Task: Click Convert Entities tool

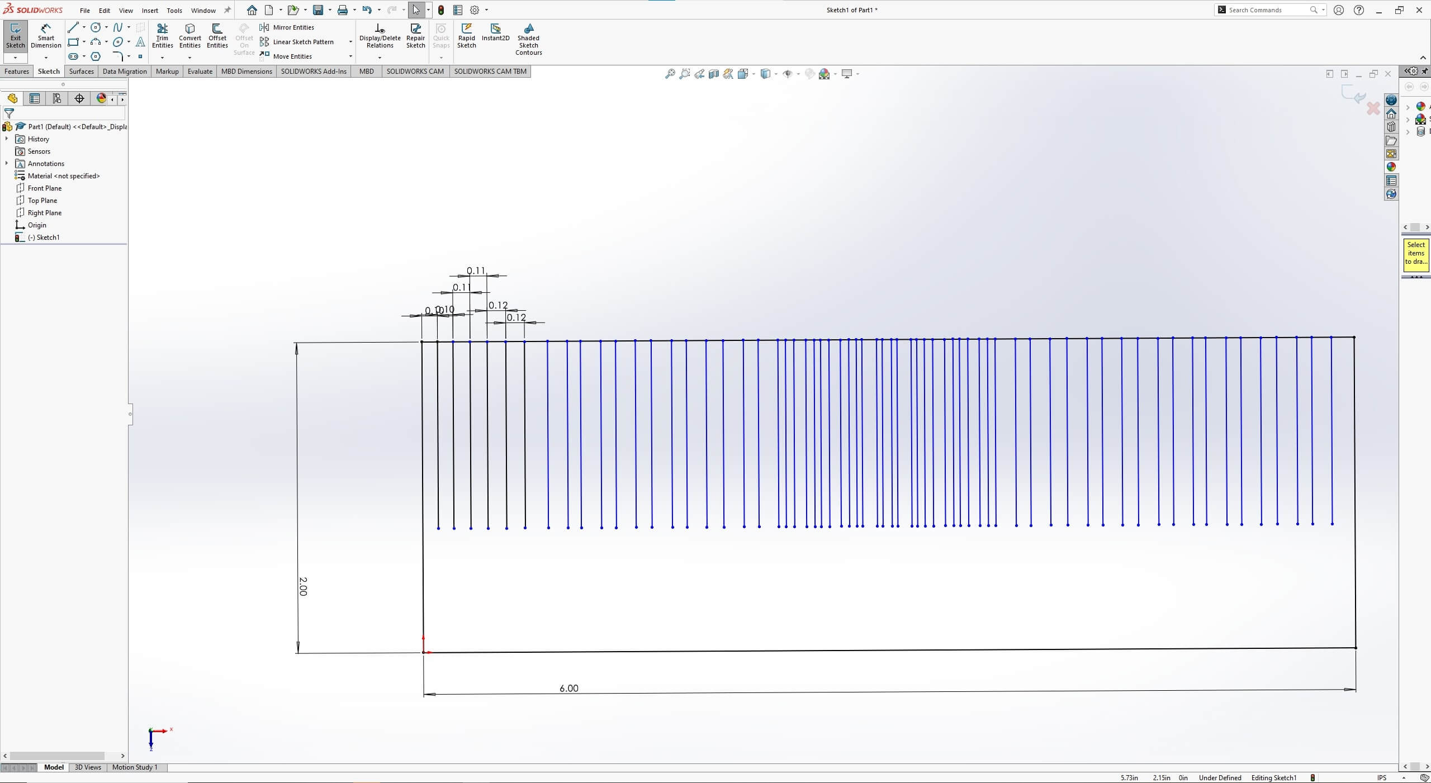Action: pos(190,36)
